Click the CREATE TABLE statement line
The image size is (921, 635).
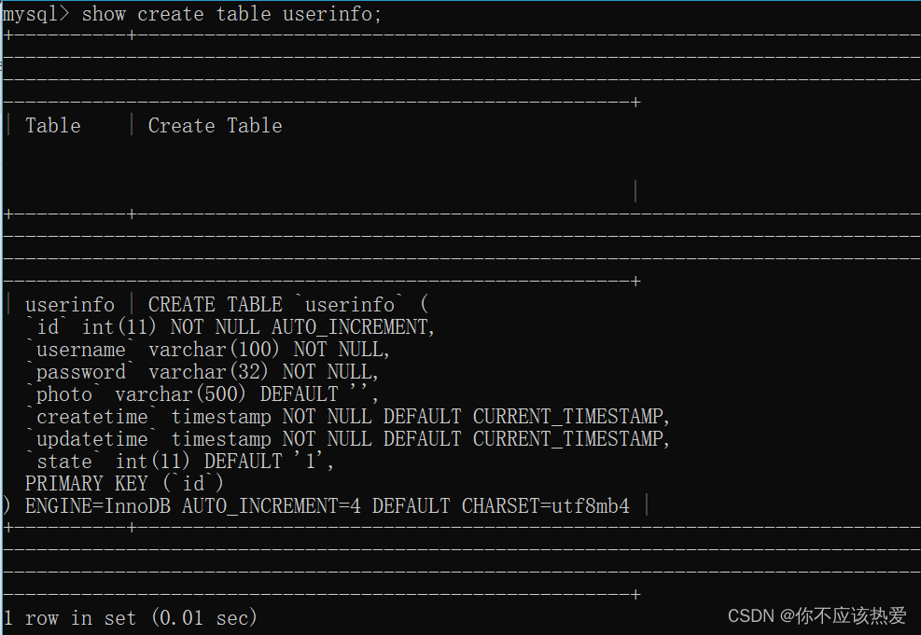tap(289, 304)
